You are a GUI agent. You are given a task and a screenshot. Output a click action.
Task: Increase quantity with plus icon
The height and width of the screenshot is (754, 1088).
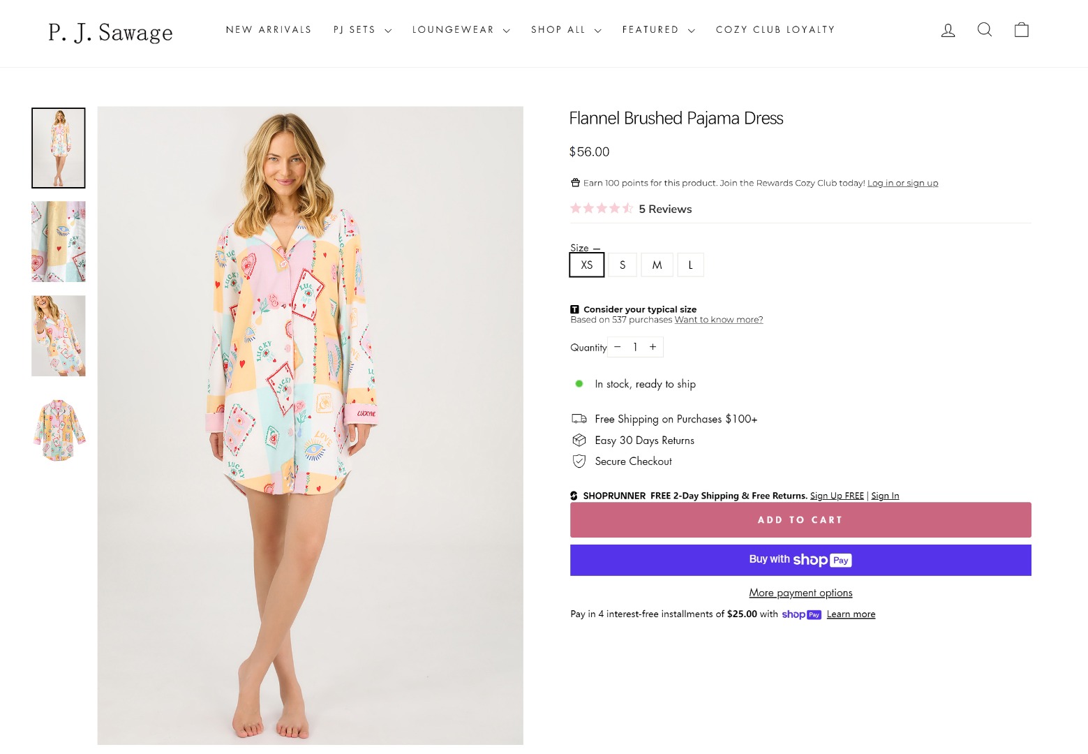(653, 347)
